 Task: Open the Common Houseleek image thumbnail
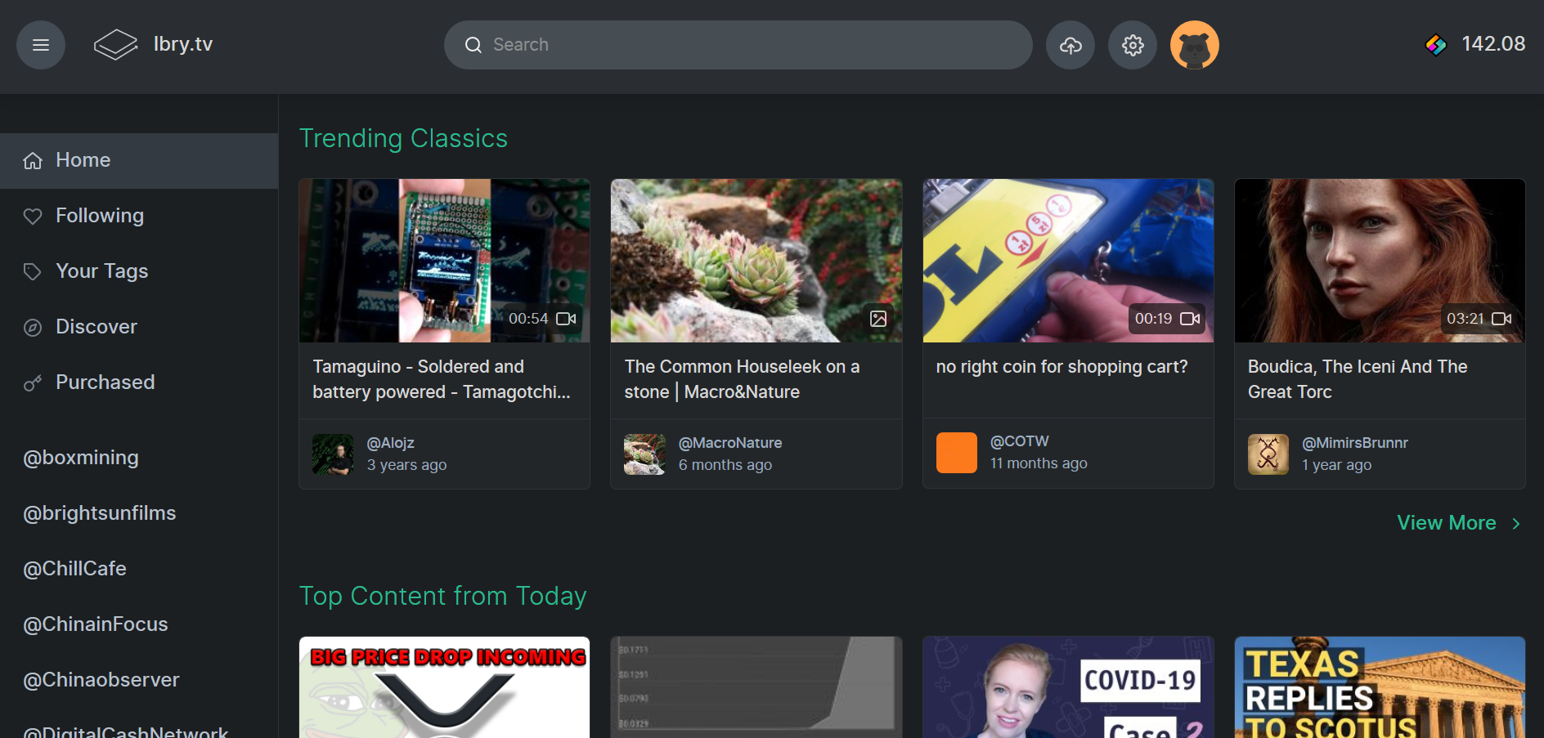[756, 261]
